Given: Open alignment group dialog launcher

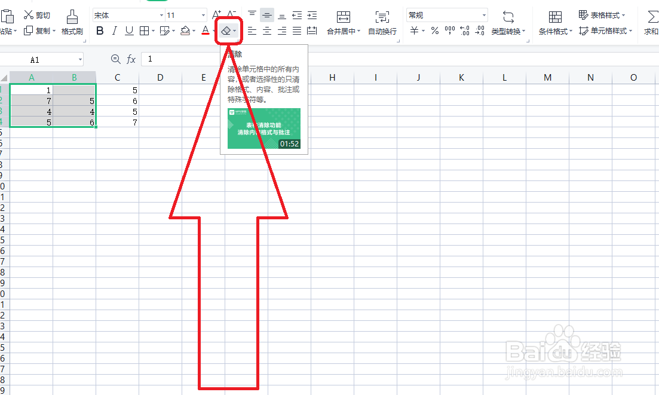Looking at the screenshot, I should tap(398, 41).
